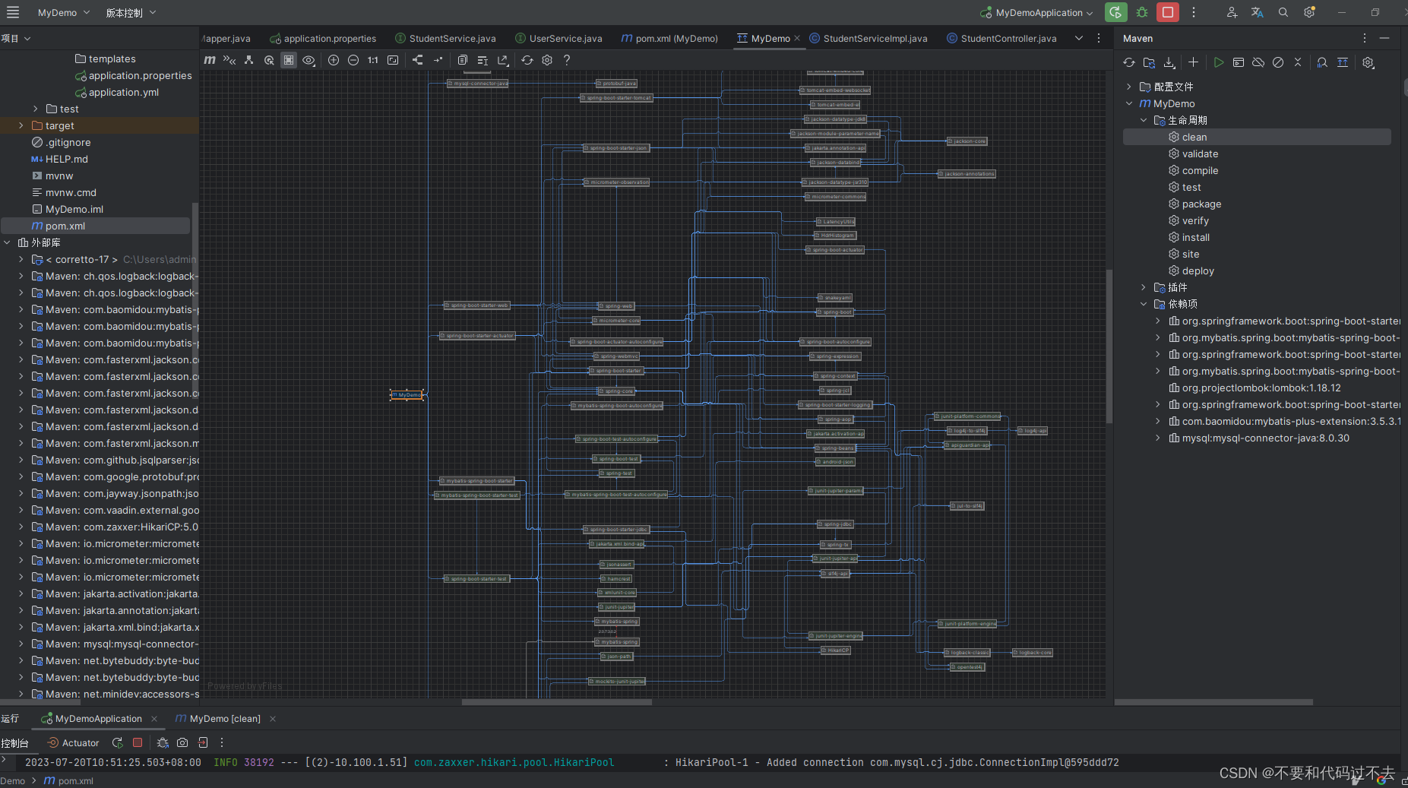Expand the test folder in project tree
The height and width of the screenshot is (788, 1408).
click(35, 109)
